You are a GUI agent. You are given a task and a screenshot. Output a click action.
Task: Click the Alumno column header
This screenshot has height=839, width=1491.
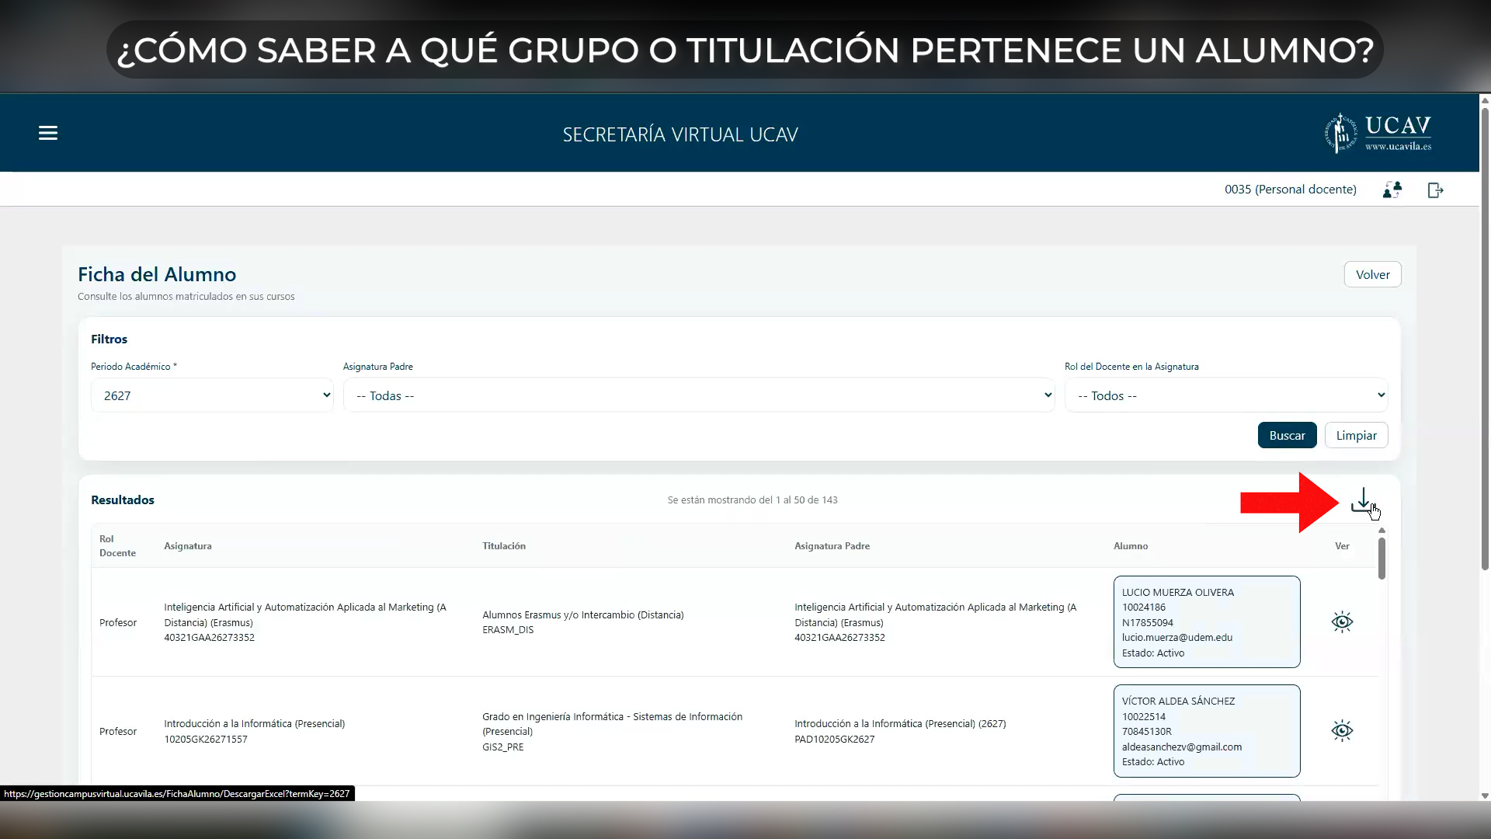[x=1131, y=546]
